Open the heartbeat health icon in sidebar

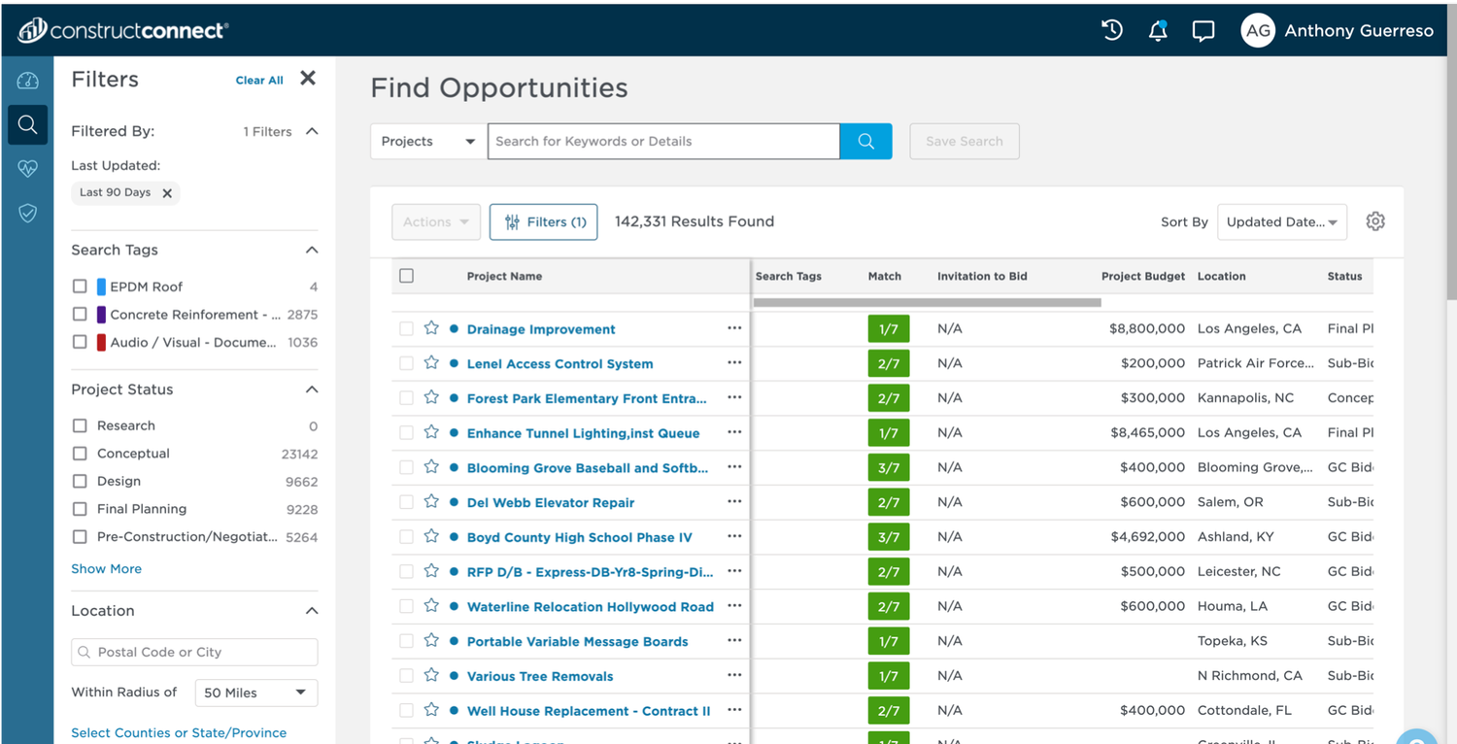(x=27, y=169)
